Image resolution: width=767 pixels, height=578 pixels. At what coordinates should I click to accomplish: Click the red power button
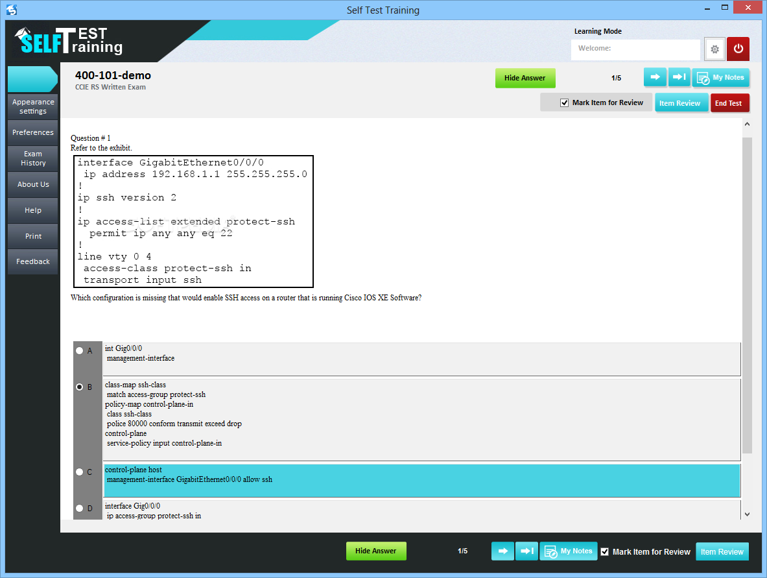[x=738, y=49]
